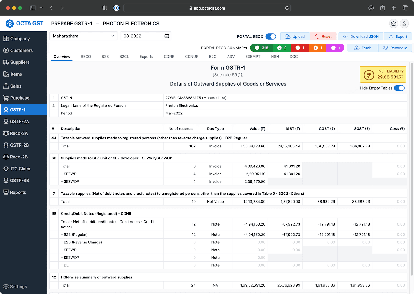Viewport: 414px width, 294px height.
Task: Click the Export button
Action: pos(398,36)
